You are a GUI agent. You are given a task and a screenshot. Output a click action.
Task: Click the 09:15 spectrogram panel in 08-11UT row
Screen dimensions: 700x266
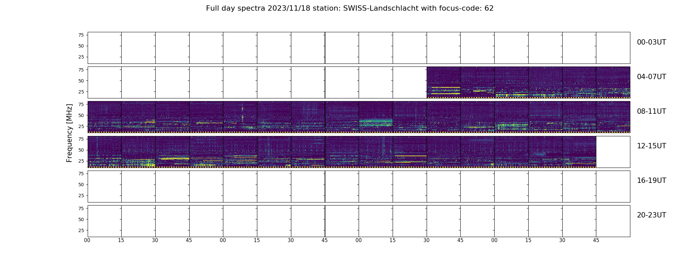coord(274,117)
